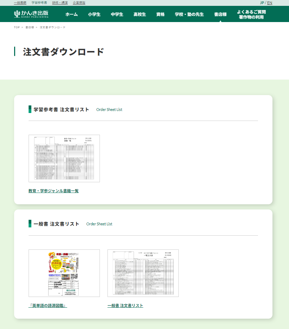Open the ホーム menu item

pos(72,14)
